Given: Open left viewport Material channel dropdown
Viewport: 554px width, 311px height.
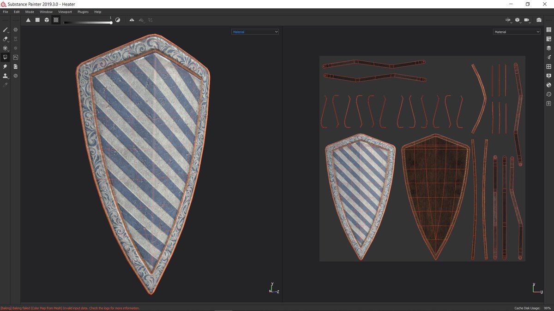Looking at the screenshot, I should (x=255, y=32).
